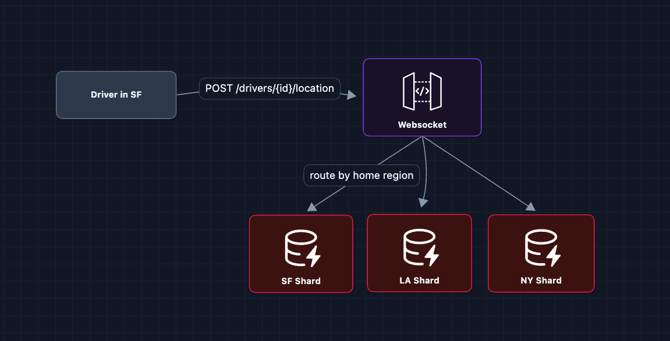Select the SF Shard database icon
The image size is (670, 341).
pyautogui.click(x=301, y=249)
